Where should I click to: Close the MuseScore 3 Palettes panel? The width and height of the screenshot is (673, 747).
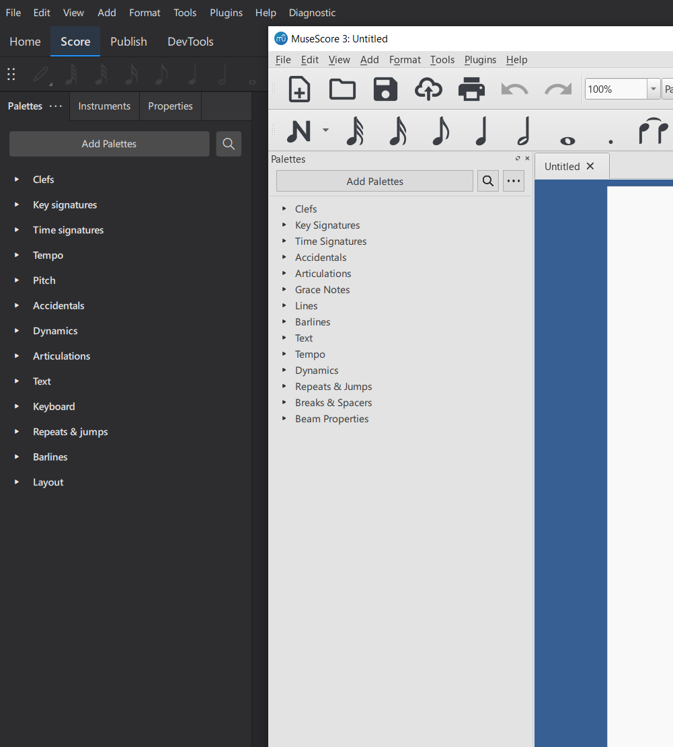tap(527, 158)
